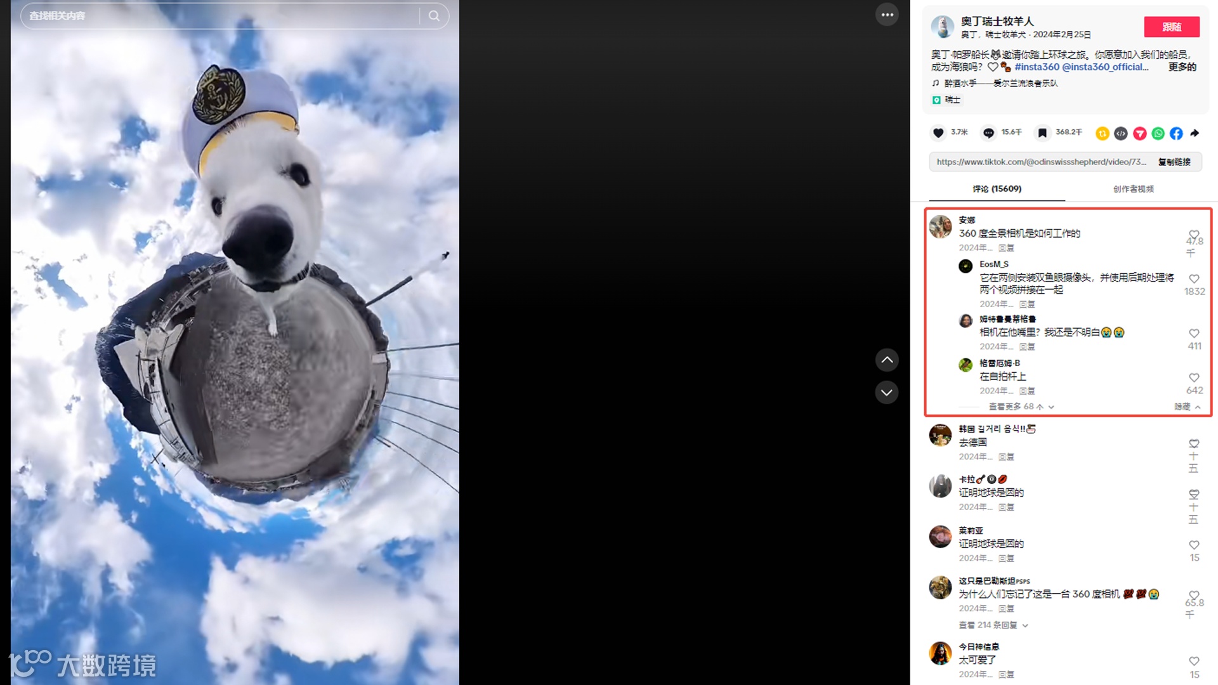Like the video with heart icon
The image size is (1218, 685).
tap(938, 133)
